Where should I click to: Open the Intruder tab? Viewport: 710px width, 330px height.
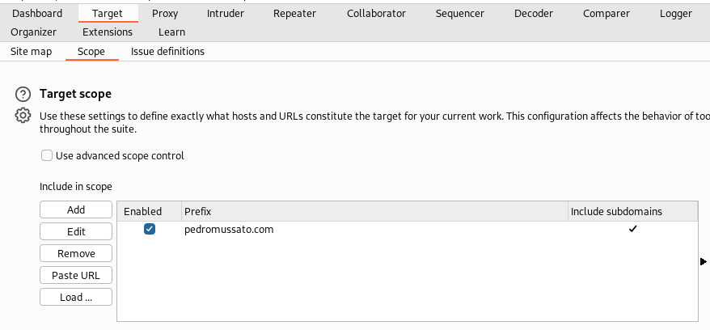tap(225, 13)
